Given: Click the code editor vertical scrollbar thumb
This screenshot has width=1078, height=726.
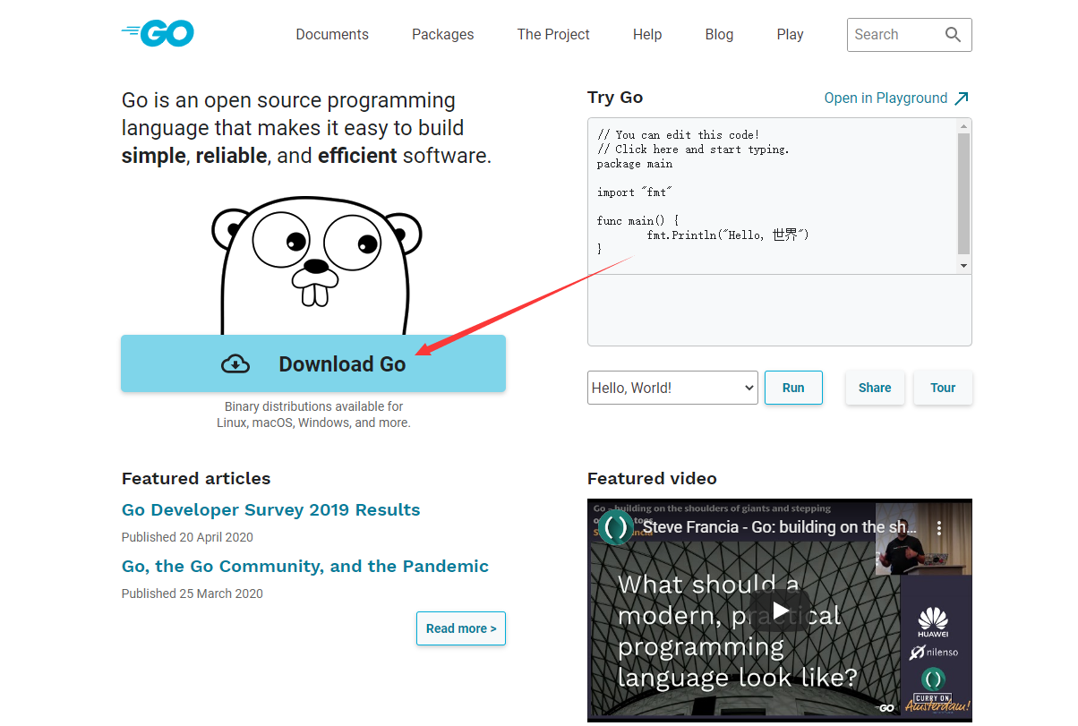Looking at the screenshot, I should (963, 193).
